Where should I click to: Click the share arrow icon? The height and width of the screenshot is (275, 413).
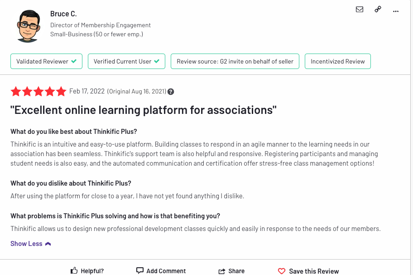click(222, 271)
